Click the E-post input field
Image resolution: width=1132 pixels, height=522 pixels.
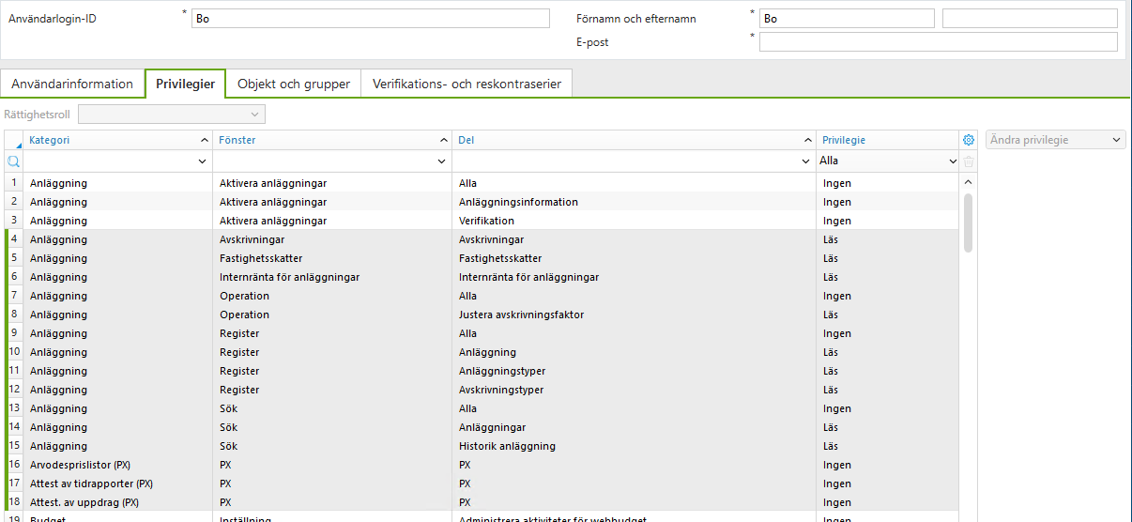(x=939, y=42)
